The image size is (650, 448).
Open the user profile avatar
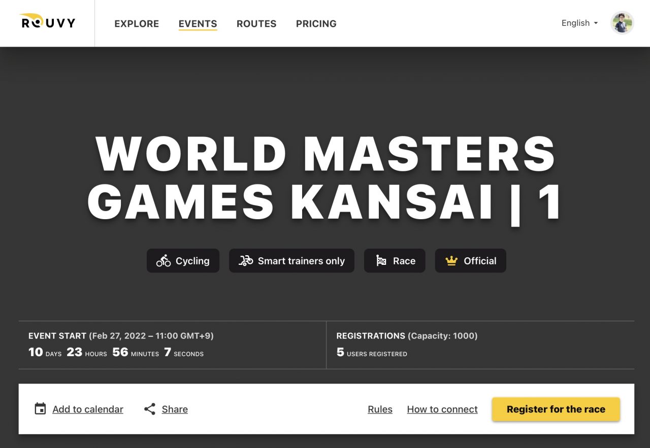click(x=622, y=23)
